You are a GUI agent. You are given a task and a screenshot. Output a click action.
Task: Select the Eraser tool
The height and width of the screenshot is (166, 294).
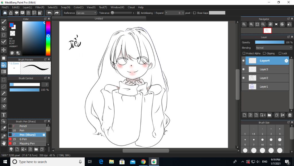pyautogui.click(x=3, y=28)
